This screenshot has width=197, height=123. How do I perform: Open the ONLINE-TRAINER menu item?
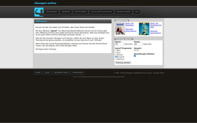tap(123, 12)
